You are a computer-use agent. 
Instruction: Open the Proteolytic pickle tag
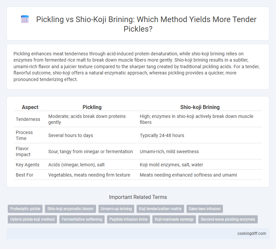pyautogui.click(x=25, y=209)
